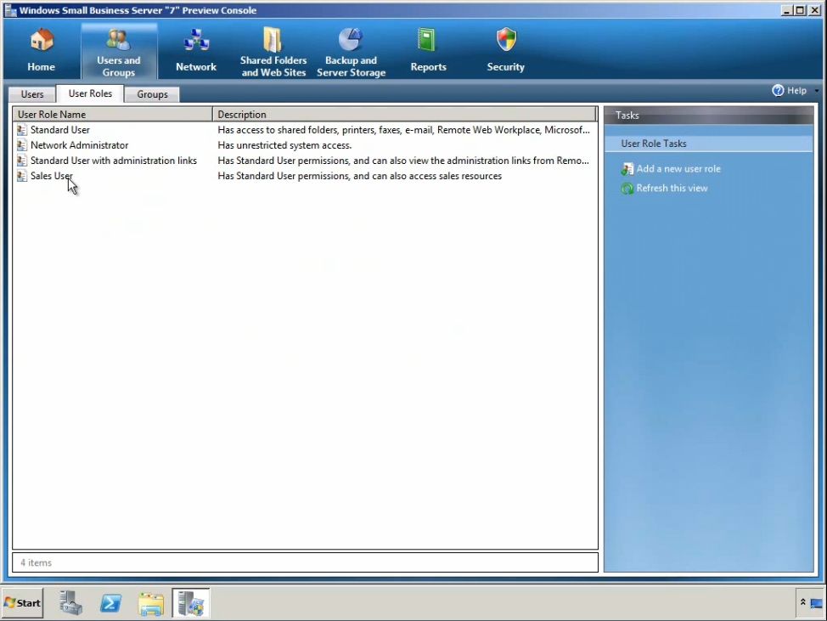Click the Tasks panel header
The width and height of the screenshot is (827, 621).
tap(708, 115)
